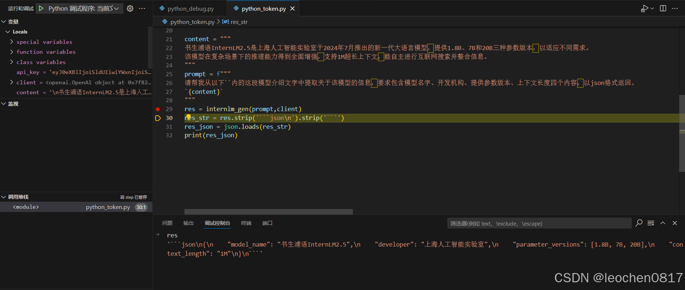The height and width of the screenshot is (290, 685).
Task: Switch to 调试控制台 tab
Action: pos(217,223)
